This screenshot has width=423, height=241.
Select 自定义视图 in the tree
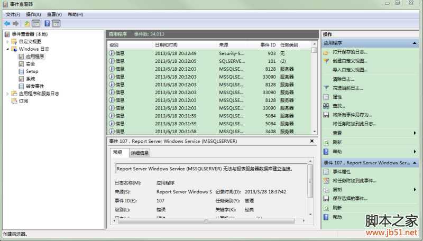30,42
